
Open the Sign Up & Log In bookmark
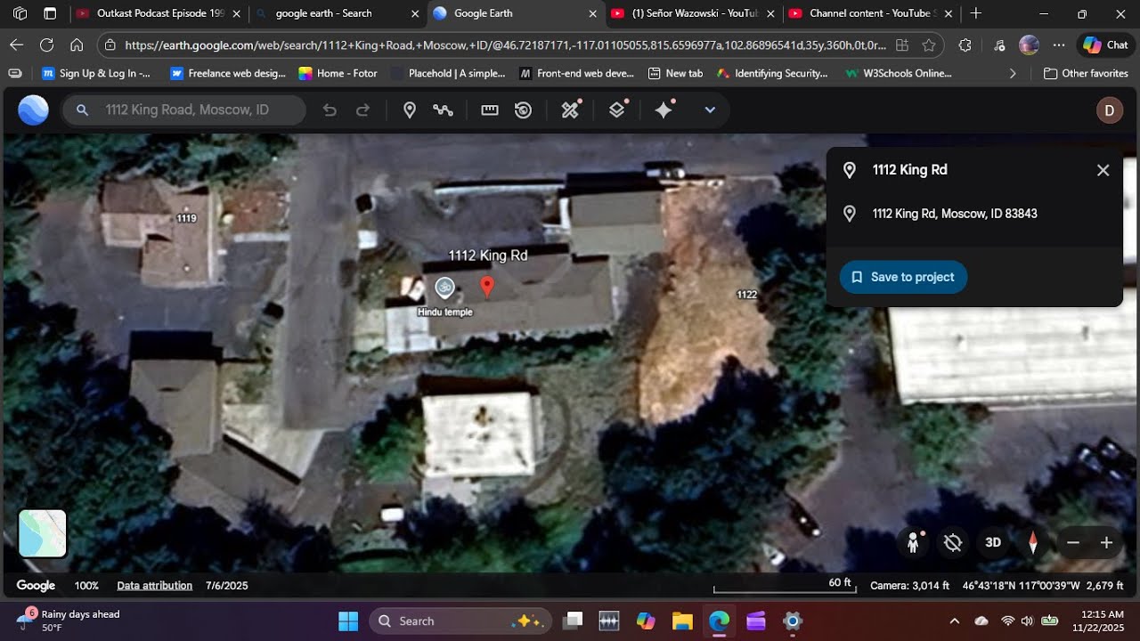coord(96,74)
